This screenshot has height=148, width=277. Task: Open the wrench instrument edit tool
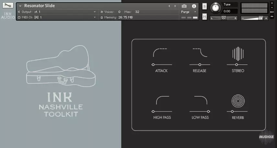click(8, 5)
